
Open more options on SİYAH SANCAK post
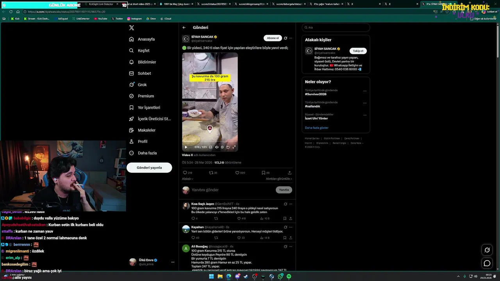(x=291, y=38)
